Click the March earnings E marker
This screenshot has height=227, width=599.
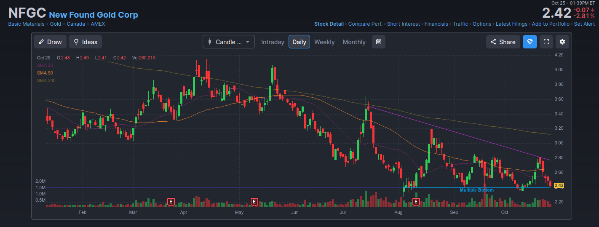171,202
